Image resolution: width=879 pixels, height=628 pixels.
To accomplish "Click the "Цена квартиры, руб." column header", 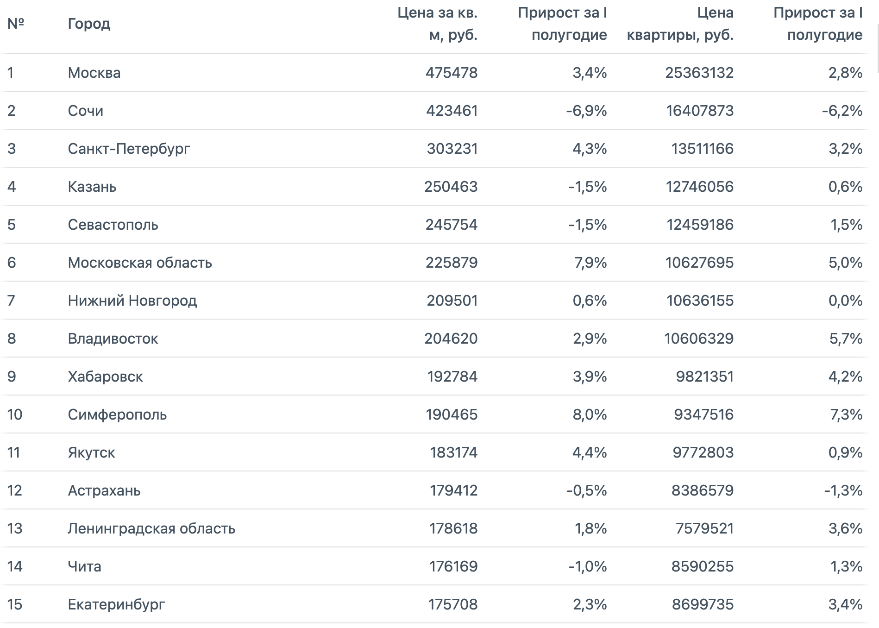I will [x=680, y=24].
